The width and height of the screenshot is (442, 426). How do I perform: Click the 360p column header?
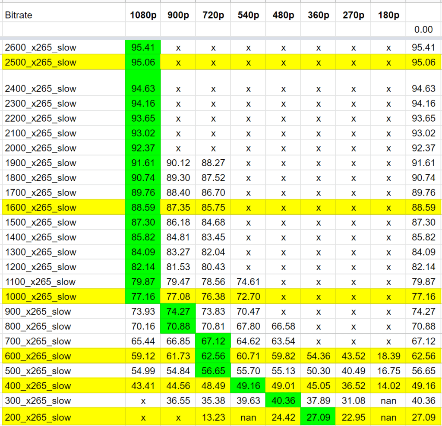coord(318,15)
